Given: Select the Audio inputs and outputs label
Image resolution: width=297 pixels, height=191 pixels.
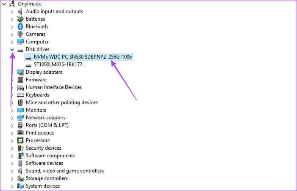Looking at the screenshot, I should pyautogui.click(x=54, y=11).
